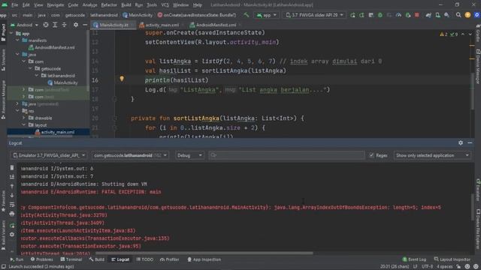Click the Logcat search input field

tap(286, 155)
